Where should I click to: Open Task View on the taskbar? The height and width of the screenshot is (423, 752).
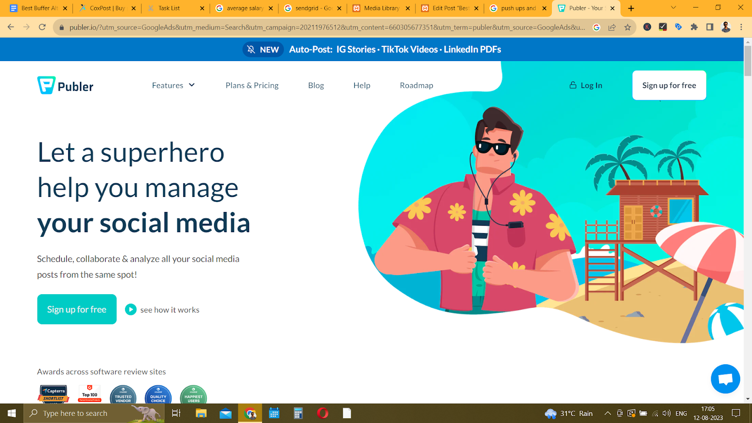[x=176, y=413]
